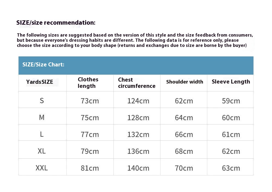Click the Chest circumference column header
Viewport: 272px width, 192px height.
(137, 83)
